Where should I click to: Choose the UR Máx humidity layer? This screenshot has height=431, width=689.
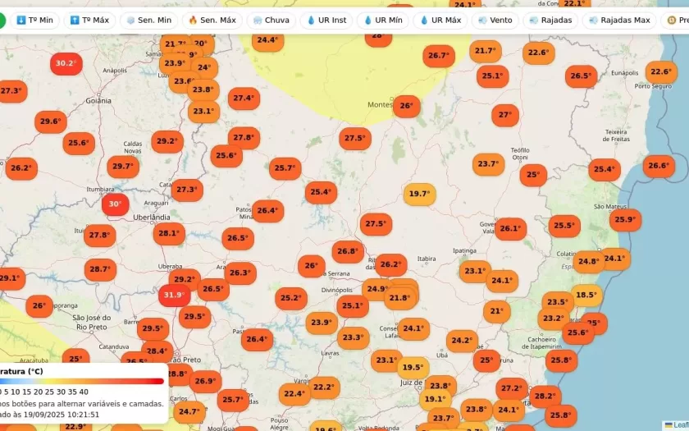(440, 20)
